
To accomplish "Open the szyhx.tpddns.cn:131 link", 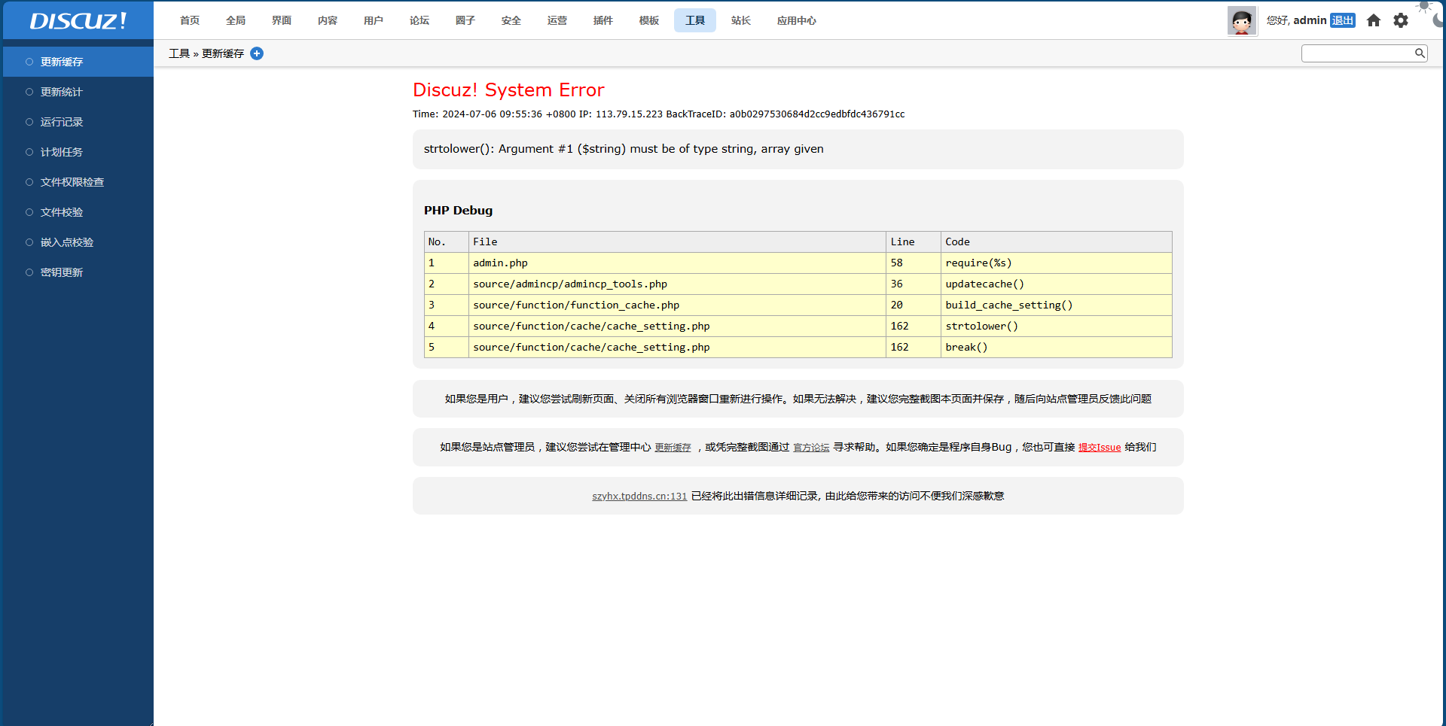I will [639, 497].
